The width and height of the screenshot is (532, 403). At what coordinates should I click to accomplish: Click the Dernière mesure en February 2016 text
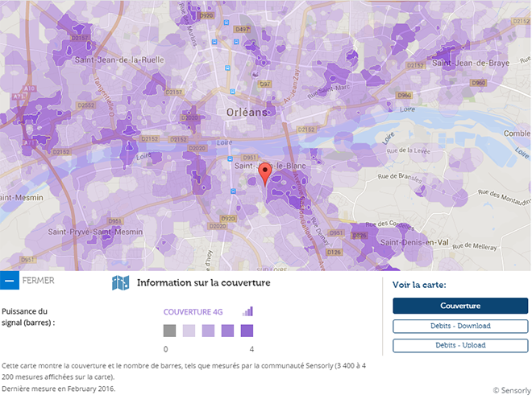click(59, 389)
